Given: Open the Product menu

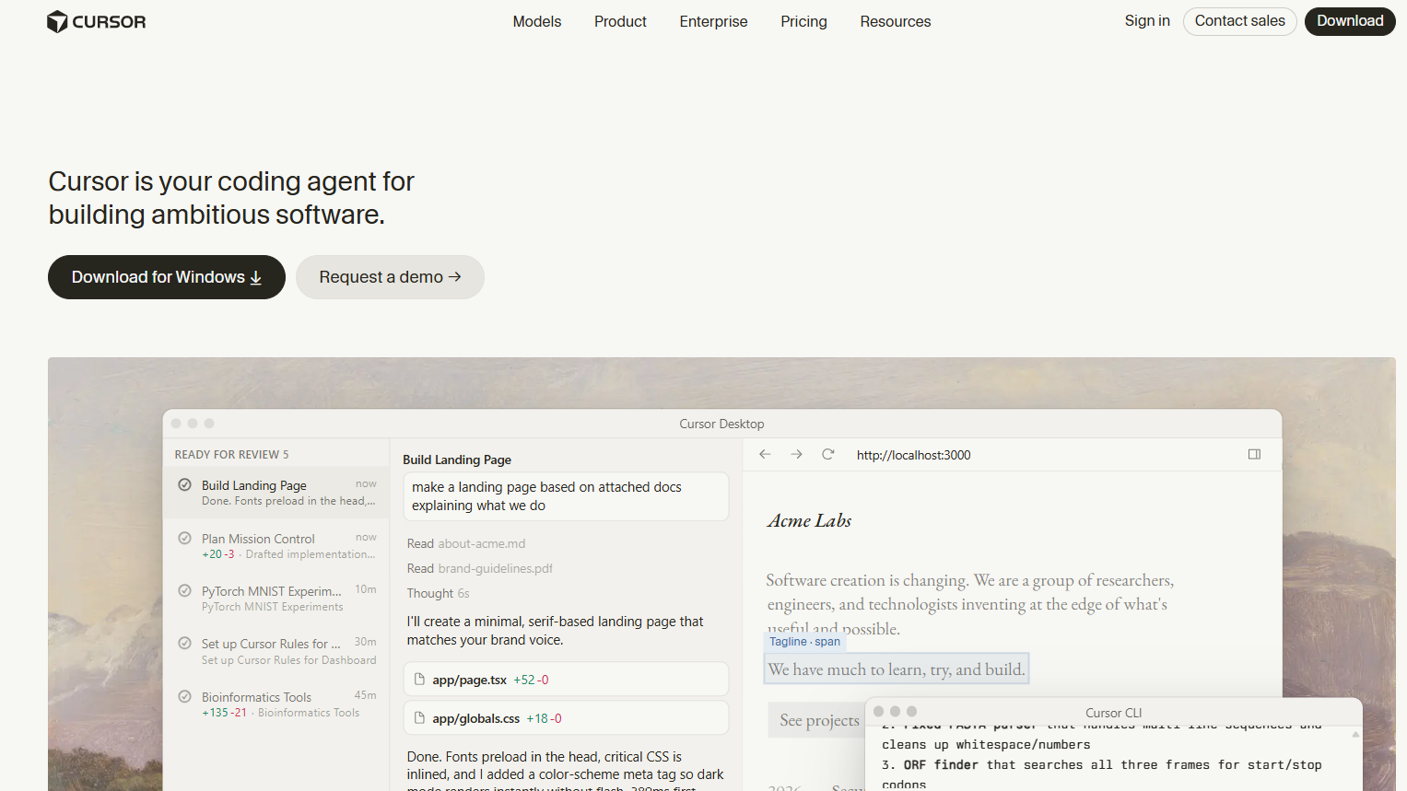Looking at the screenshot, I should 620,21.
